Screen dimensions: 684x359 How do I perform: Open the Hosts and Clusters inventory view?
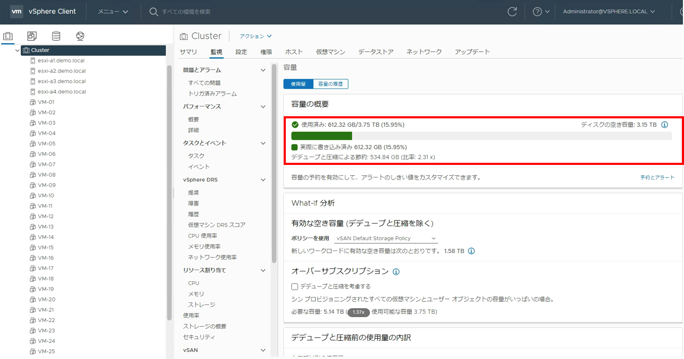click(x=8, y=36)
